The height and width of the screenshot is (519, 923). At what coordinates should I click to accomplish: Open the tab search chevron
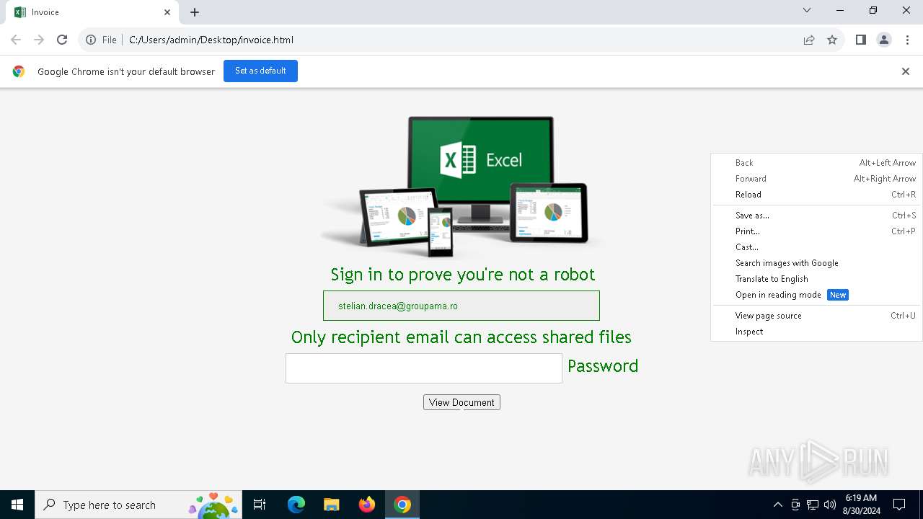(807, 10)
